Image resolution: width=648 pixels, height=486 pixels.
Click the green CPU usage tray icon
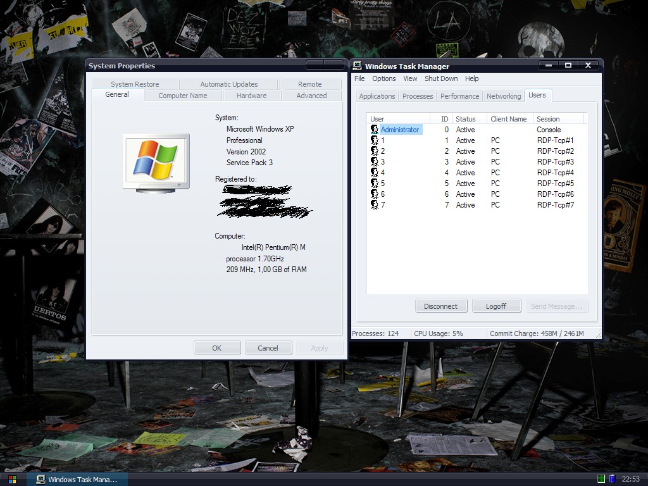pyautogui.click(x=601, y=479)
